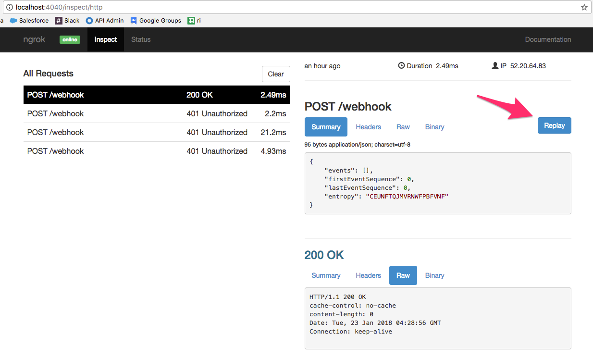Open the ngrok Documentation link
593x360 pixels.
click(x=548, y=39)
